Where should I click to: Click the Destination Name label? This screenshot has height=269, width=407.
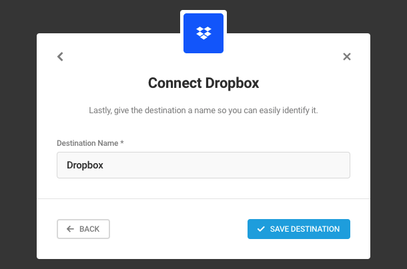pyautogui.click(x=90, y=143)
